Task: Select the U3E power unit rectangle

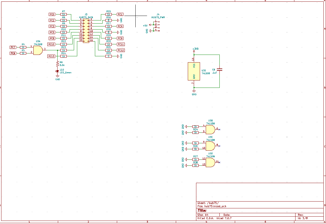Action: pos(194,71)
